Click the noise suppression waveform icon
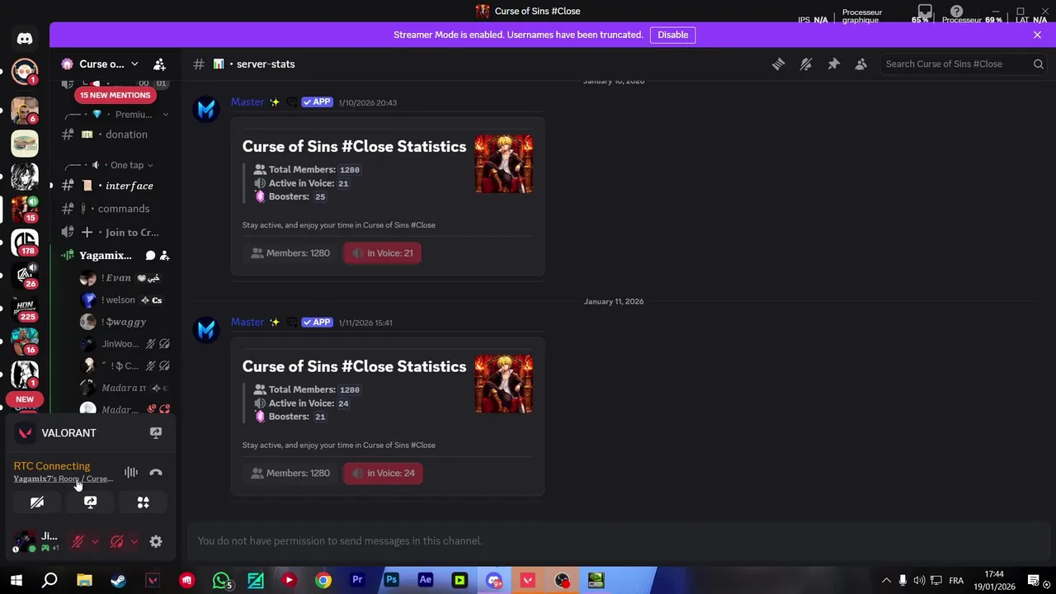 click(131, 472)
